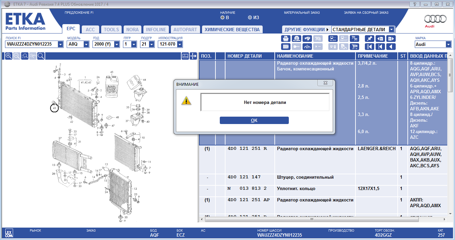The width and height of the screenshot is (455, 240).
Task: Open the ХИМИЧЕСКИЕ ВЕЩЕСТВА tab
Action: 232,29
